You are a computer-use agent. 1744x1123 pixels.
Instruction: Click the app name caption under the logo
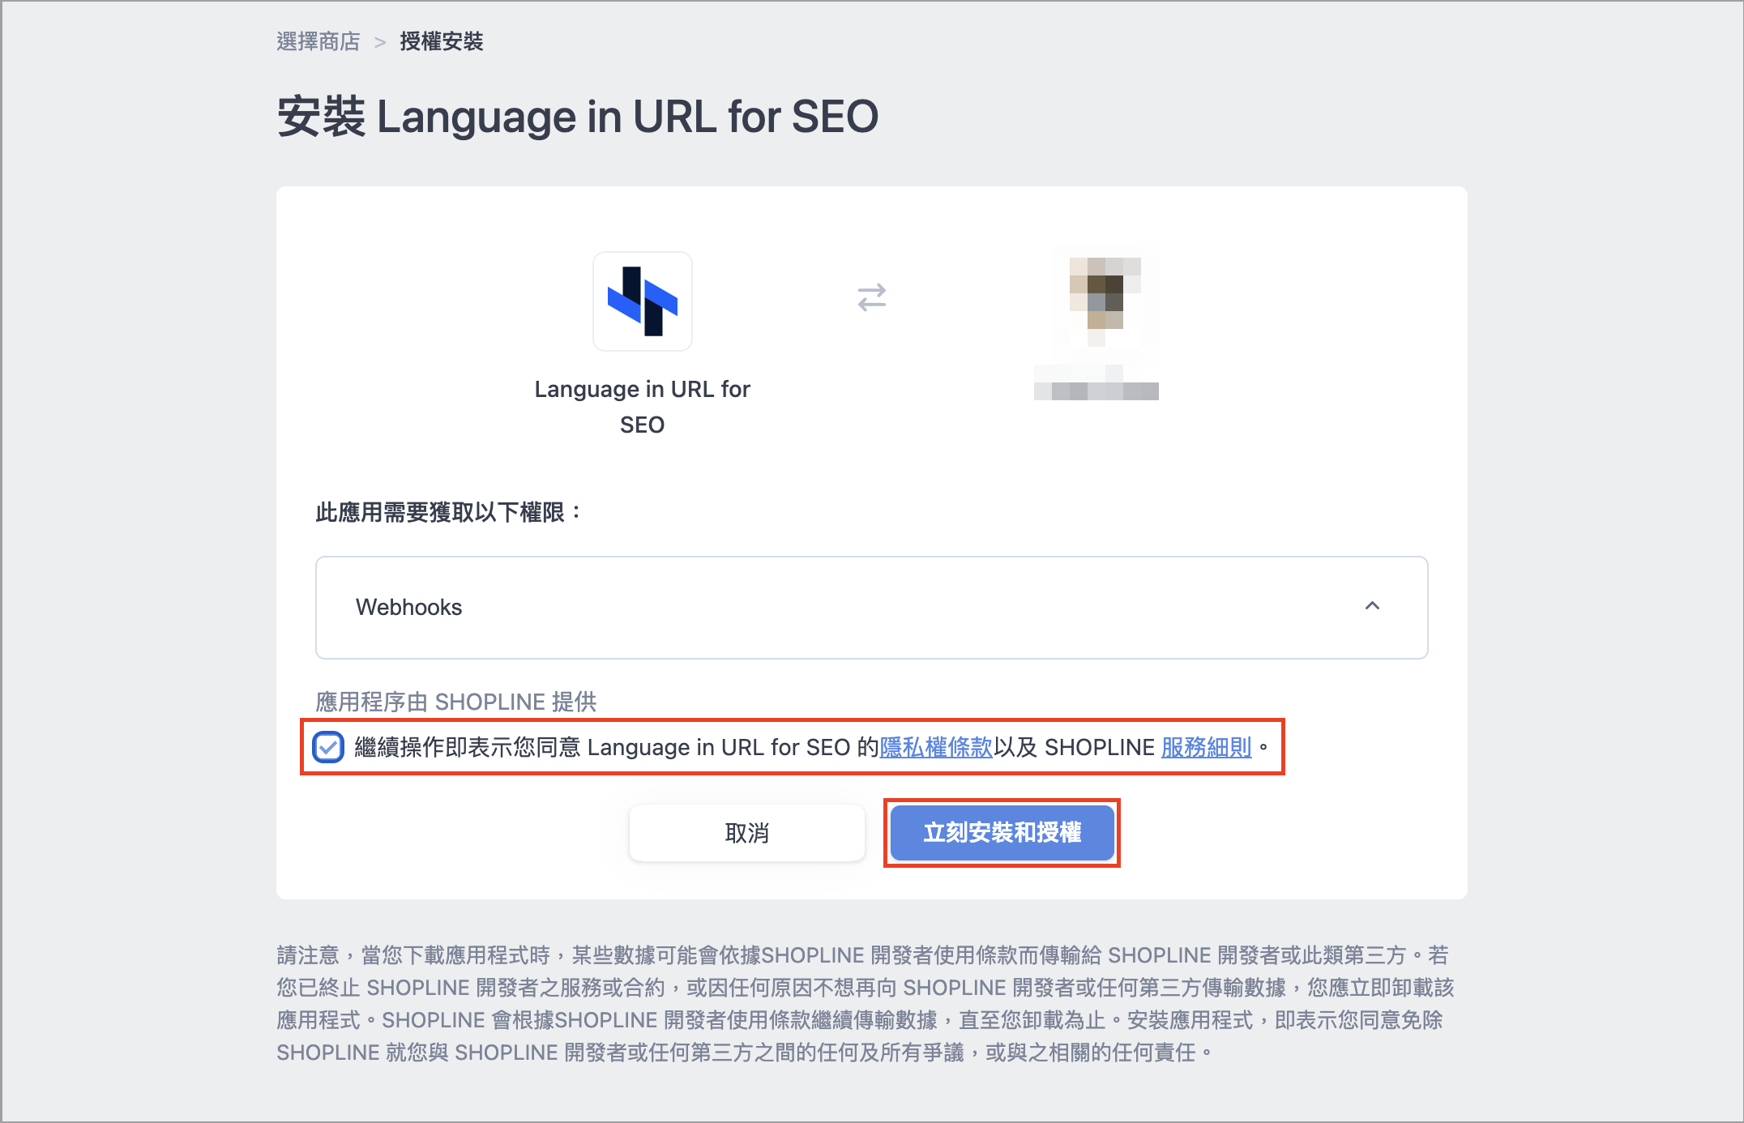point(643,407)
